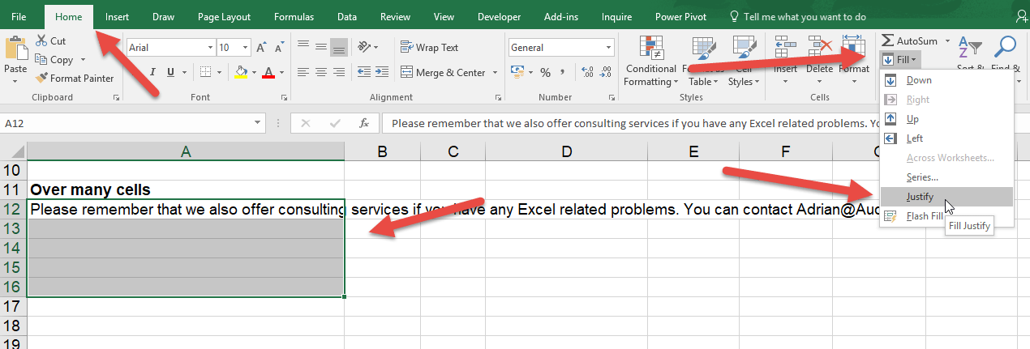Click Tell me what you want to do
Viewport: 1030px width, 349px height.
coord(805,16)
